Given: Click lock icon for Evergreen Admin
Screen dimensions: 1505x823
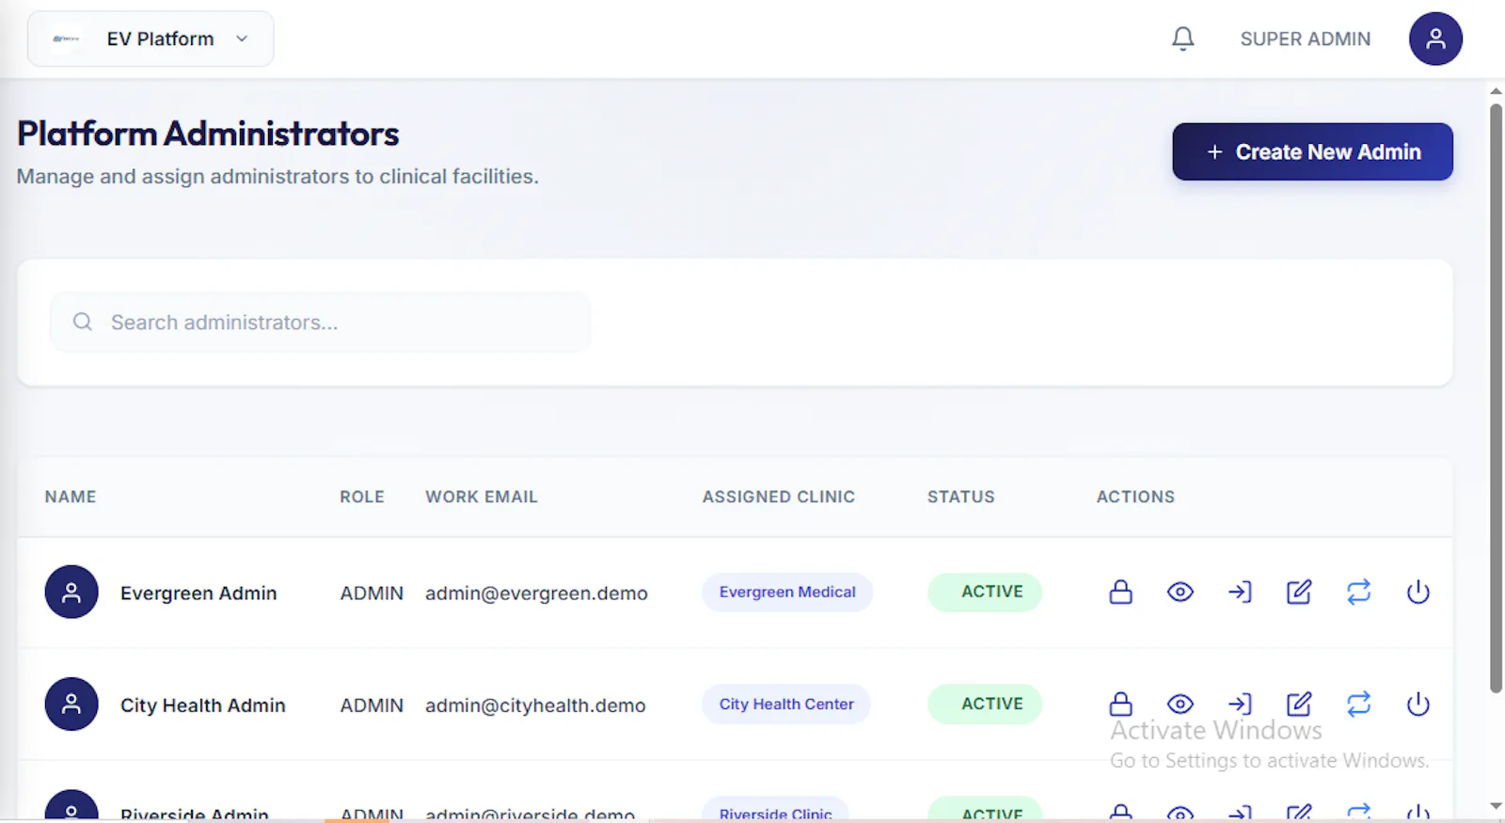Looking at the screenshot, I should tap(1120, 592).
